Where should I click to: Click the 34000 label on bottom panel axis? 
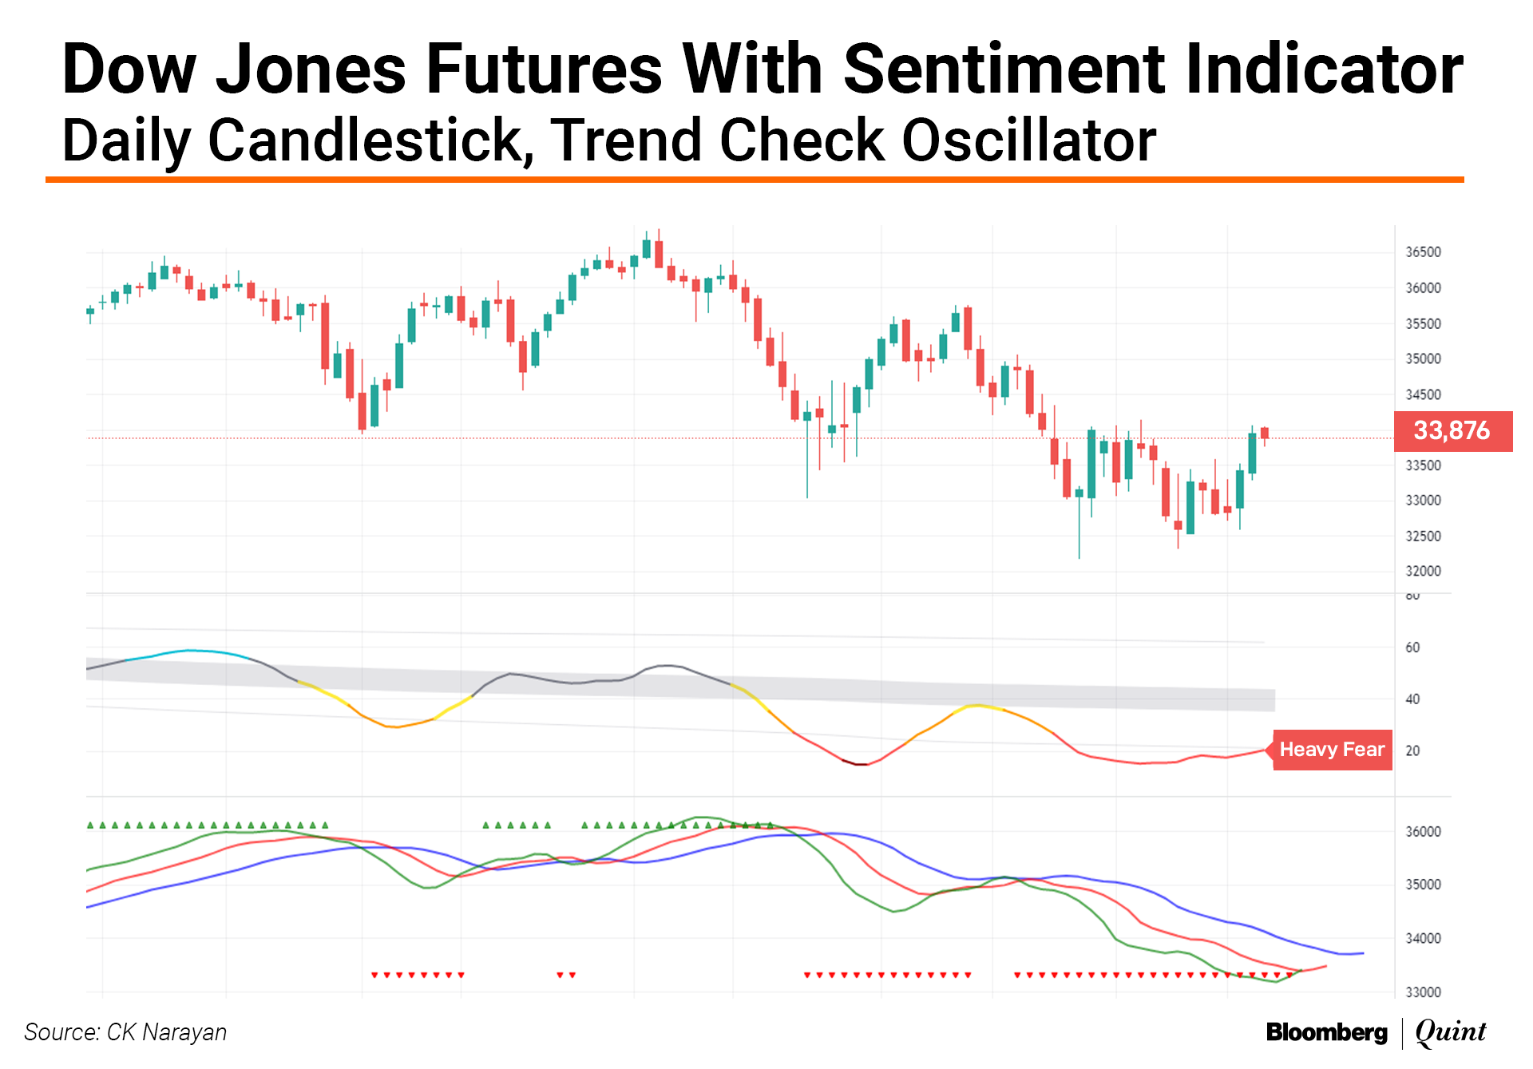(x=1423, y=939)
